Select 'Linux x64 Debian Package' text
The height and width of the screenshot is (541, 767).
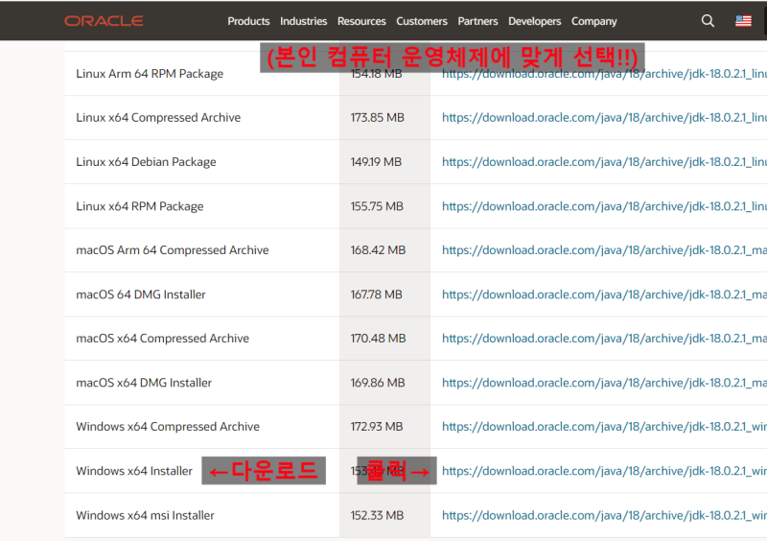click(x=146, y=161)
